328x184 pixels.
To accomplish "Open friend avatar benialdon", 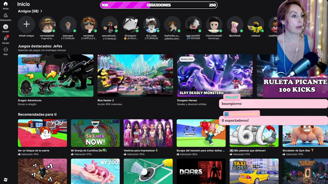I will 89,25.
